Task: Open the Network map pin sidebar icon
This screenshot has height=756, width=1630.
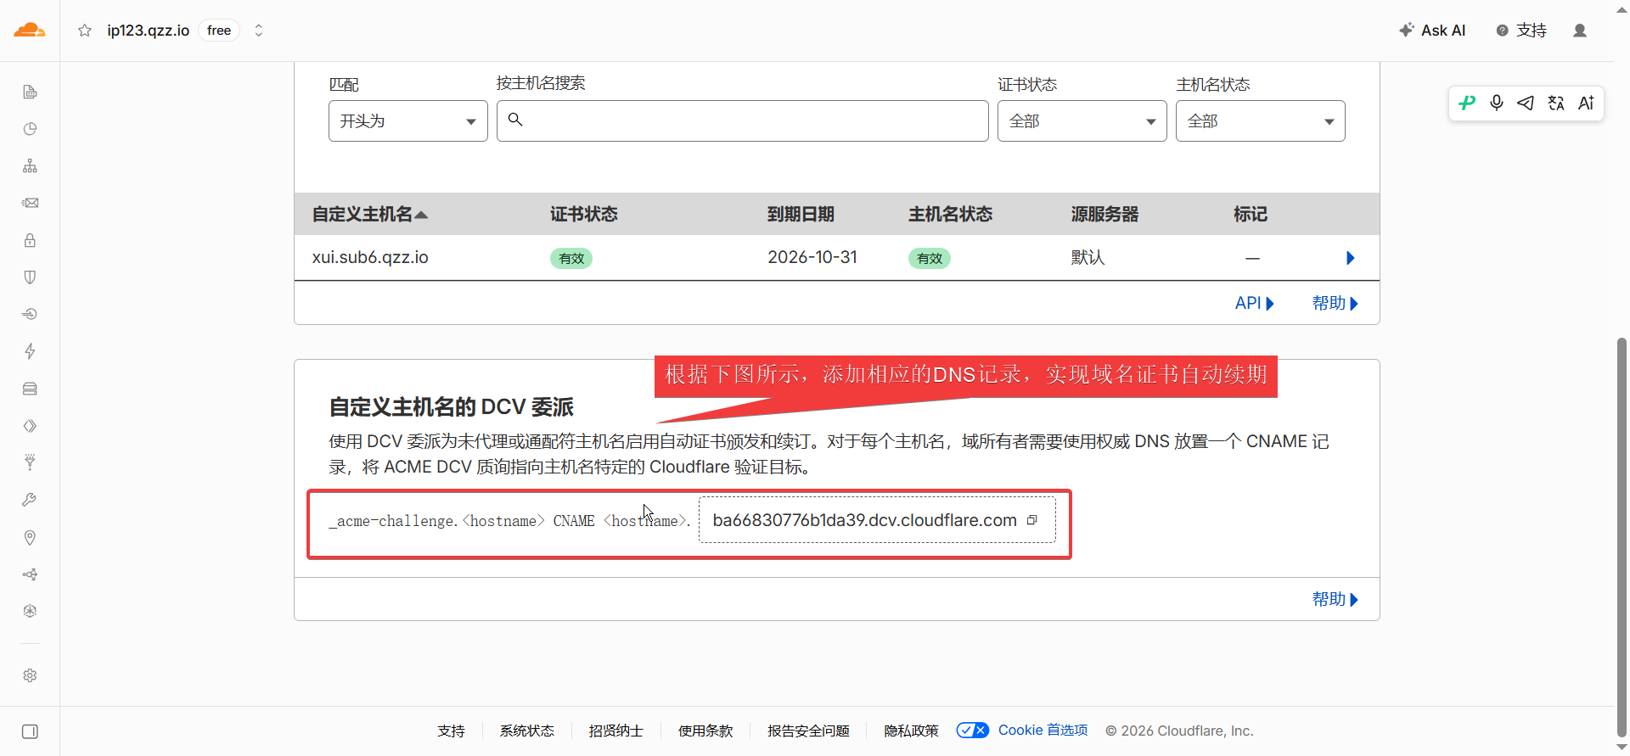Action: coord(30,537)
